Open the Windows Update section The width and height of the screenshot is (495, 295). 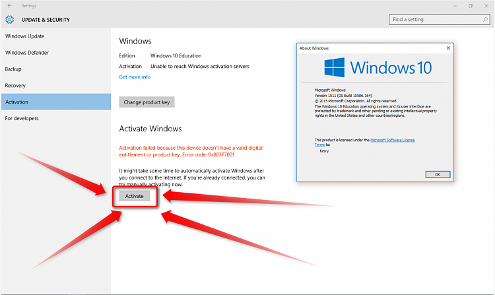point(56,36)
